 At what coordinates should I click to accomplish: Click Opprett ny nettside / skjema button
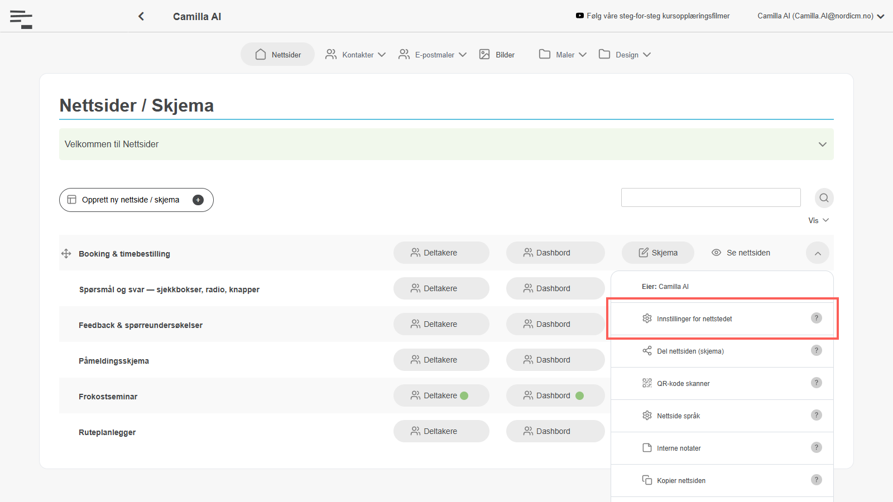[x=136, y=200]
